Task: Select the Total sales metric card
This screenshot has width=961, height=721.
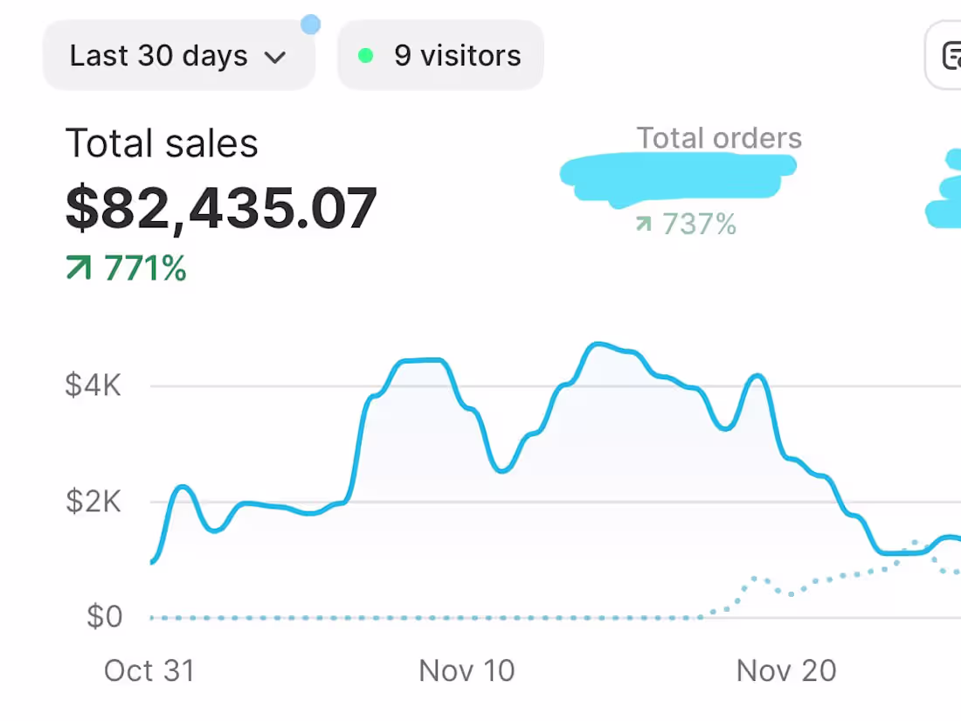Action: 221,205
